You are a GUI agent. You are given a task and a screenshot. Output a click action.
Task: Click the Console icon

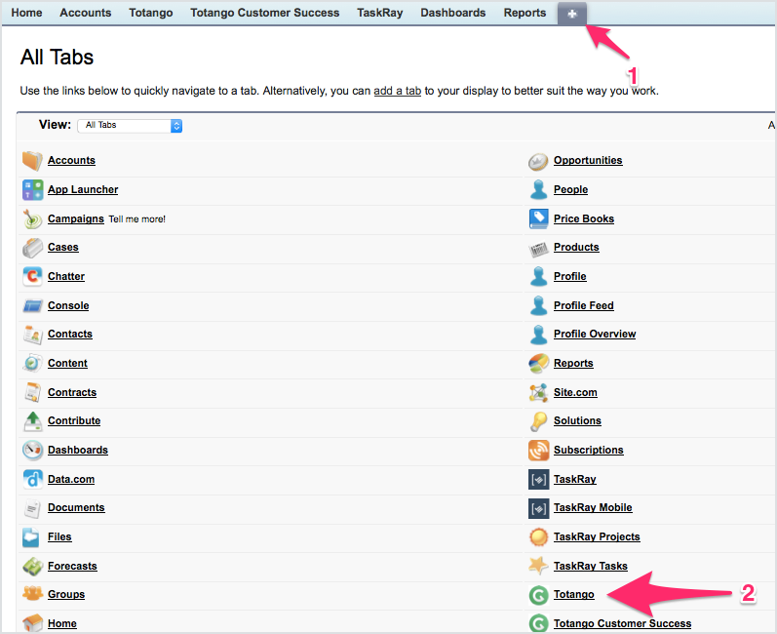[x=33, y=306]
